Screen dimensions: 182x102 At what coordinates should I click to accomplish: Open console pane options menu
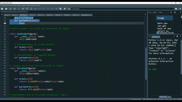(x=181, y=36)
